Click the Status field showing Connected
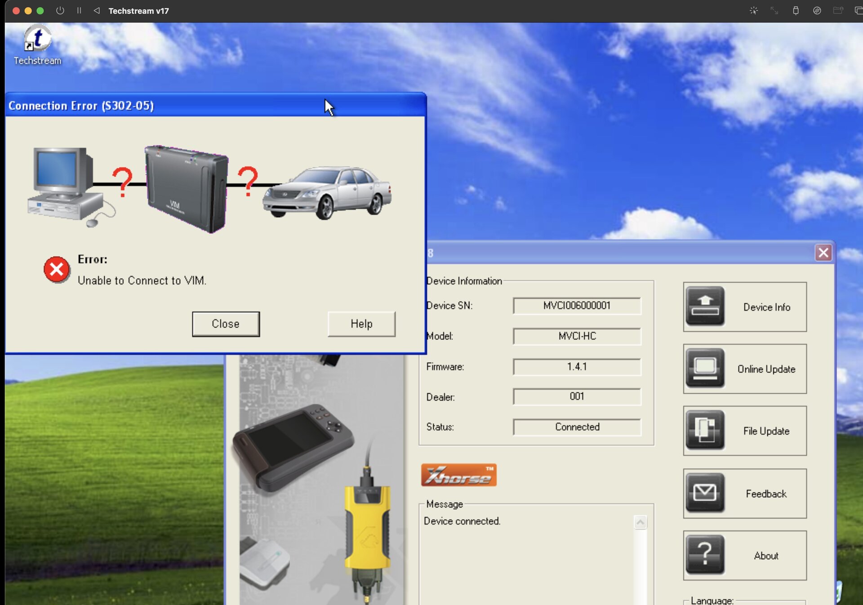The height and width of the screenshot is (605, 863). click(x=577, y=427)
